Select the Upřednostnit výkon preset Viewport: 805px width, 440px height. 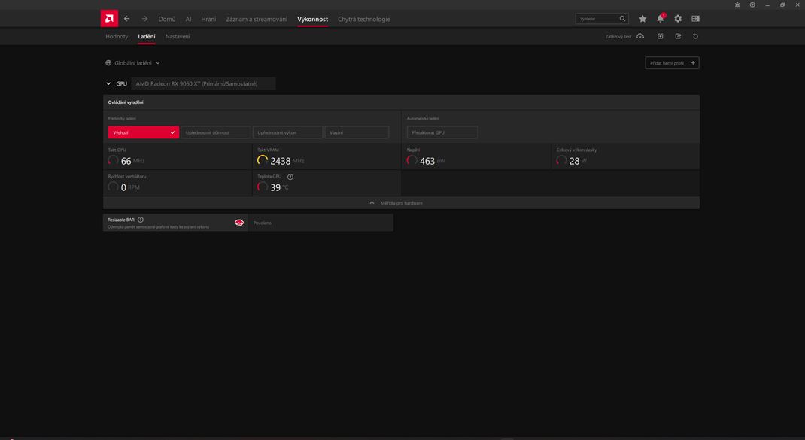click(x=287, y=132)
